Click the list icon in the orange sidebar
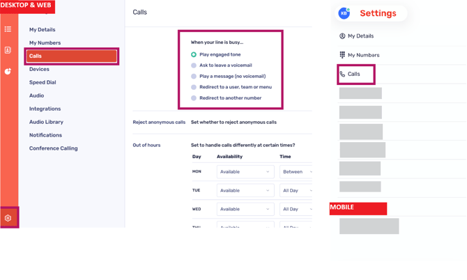 point(8,29)
